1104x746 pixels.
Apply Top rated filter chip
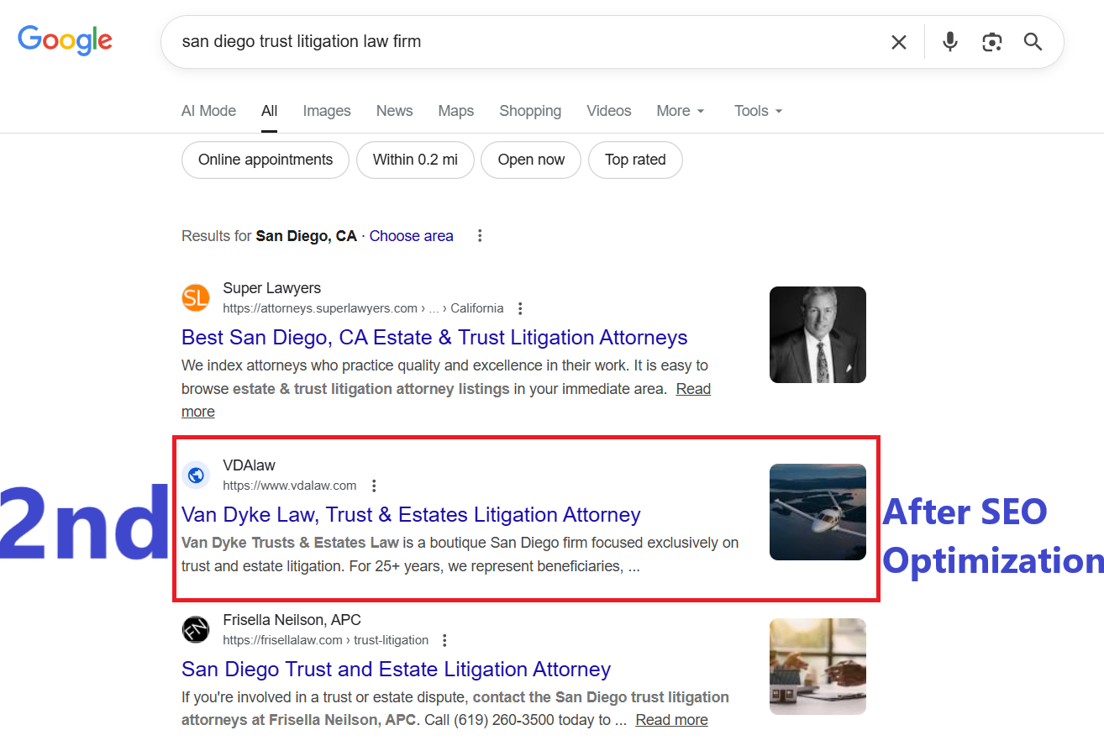(635, 160)
